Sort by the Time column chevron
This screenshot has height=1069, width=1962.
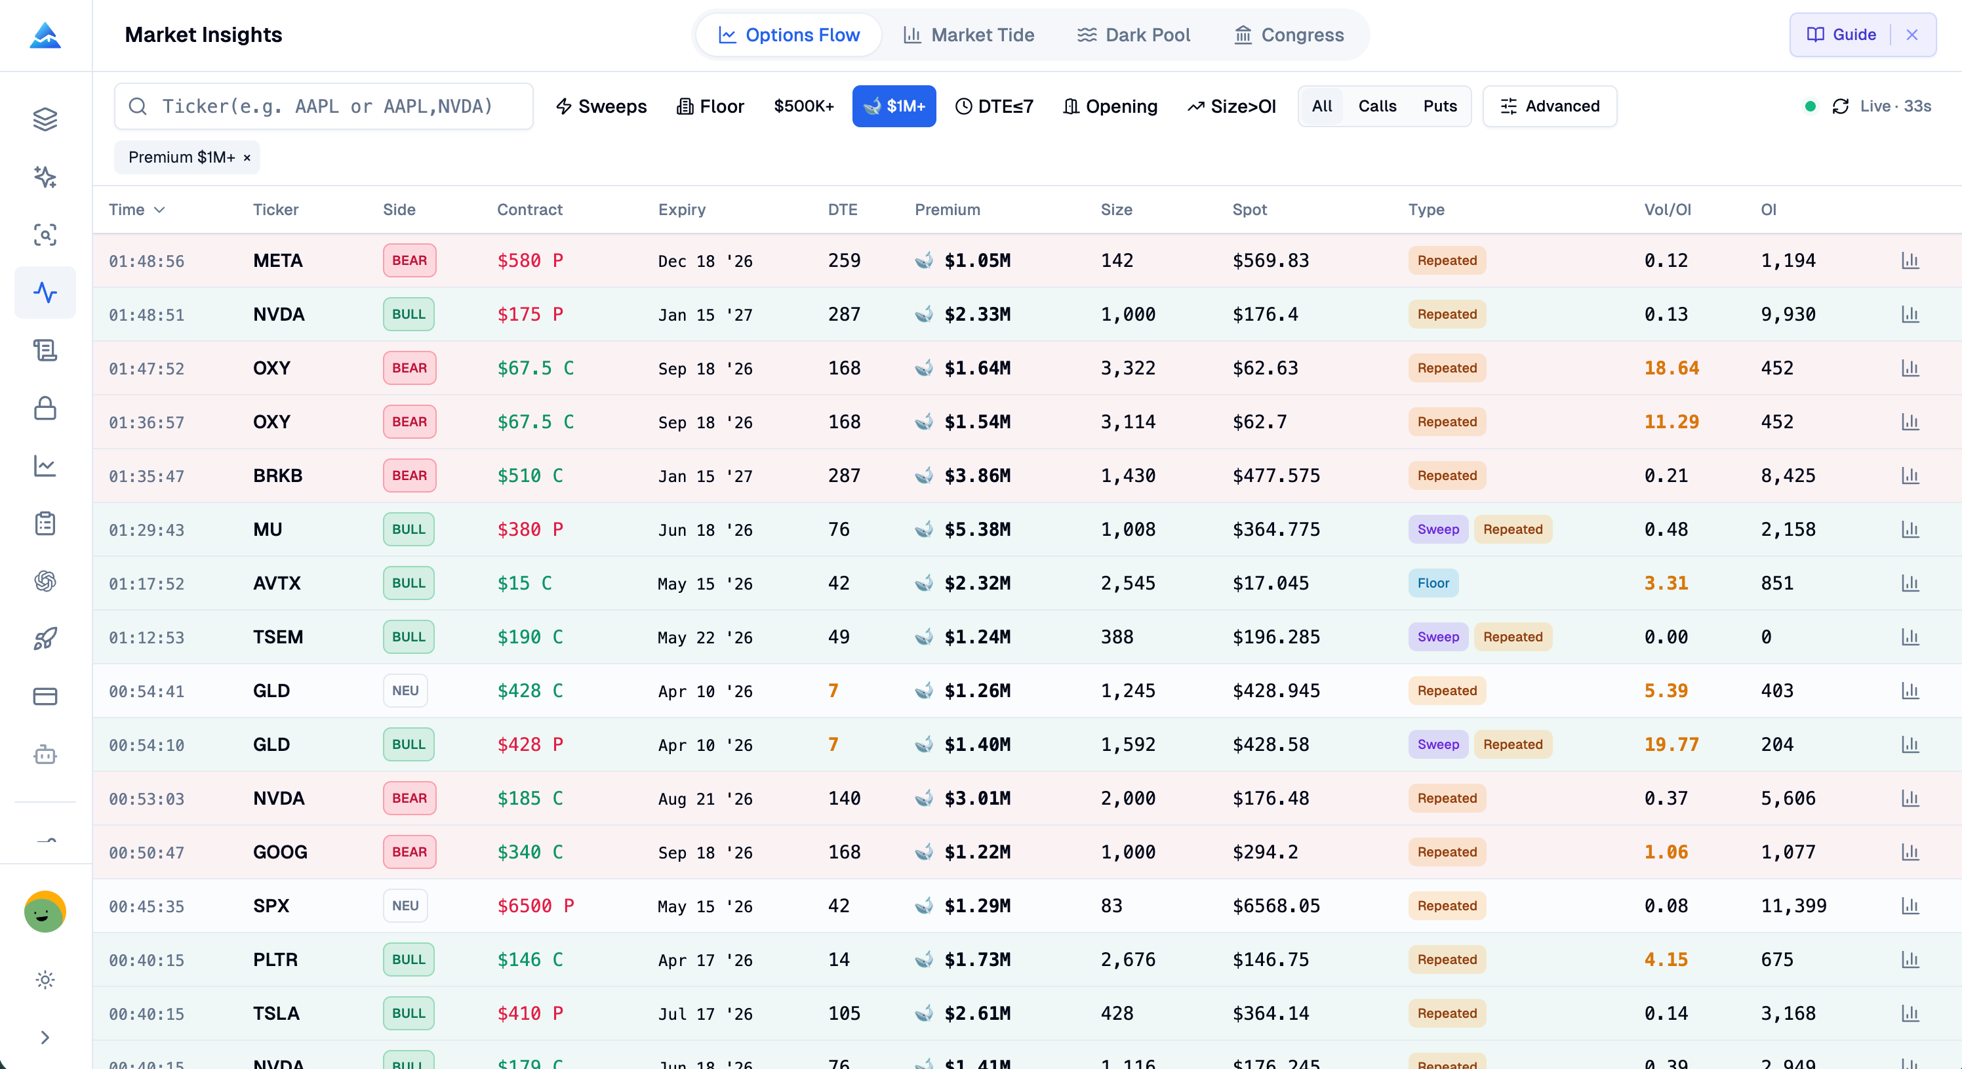(x=159, y=209)
